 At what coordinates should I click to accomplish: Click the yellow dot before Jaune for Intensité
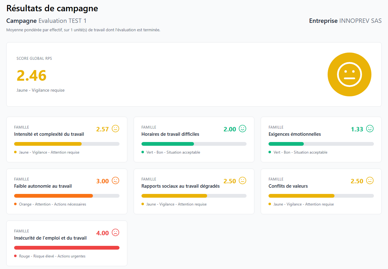click(x=15, y=152)
